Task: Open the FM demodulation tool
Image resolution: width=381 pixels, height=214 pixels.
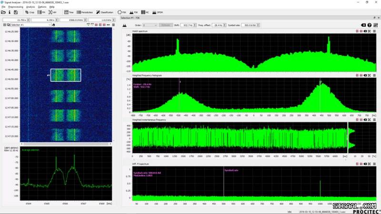Action: point(41,12)
